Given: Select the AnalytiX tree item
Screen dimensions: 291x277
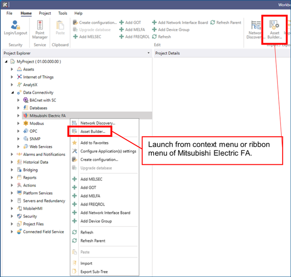Looking at the screenshot, I should [30, 85].
